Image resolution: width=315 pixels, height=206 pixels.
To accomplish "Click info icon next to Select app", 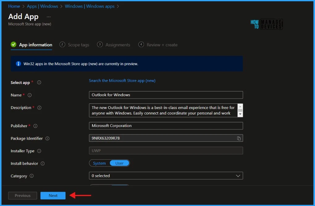I will point(39,82).
